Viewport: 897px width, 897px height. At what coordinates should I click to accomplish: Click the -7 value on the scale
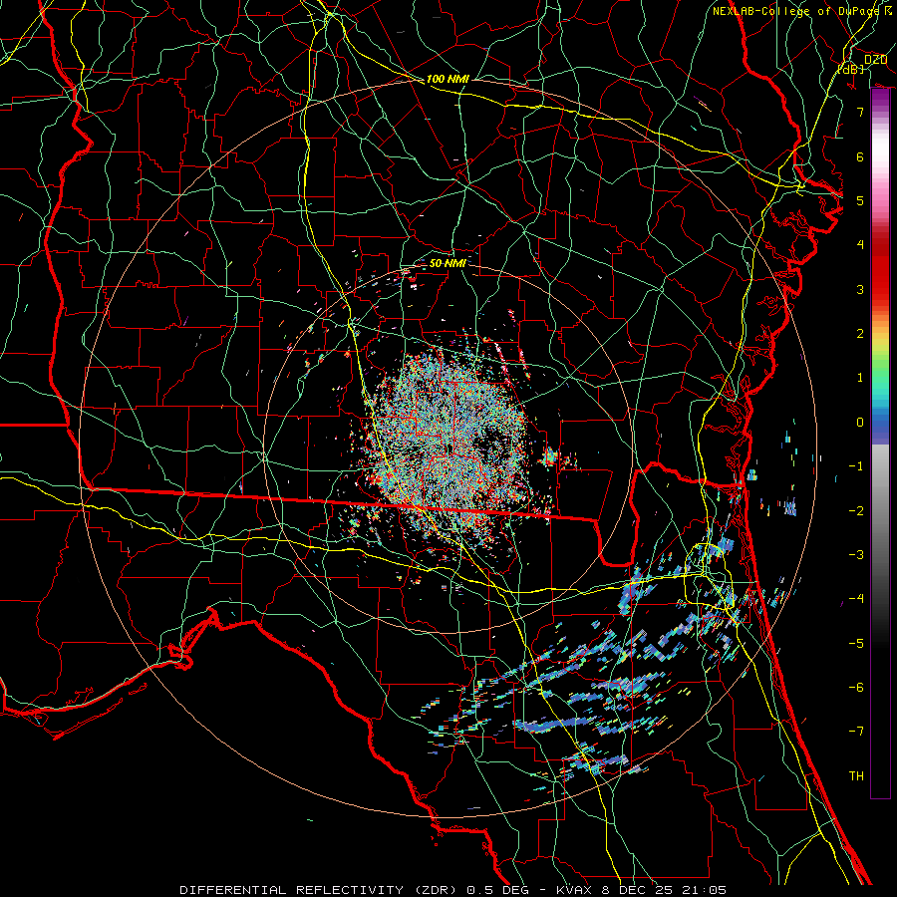point(856,732)
